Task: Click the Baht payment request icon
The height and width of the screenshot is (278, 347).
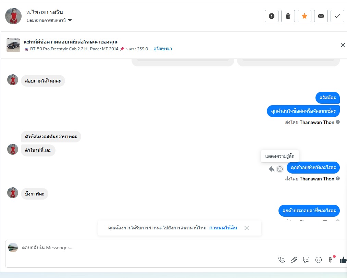Action: click(x=331, y=260)
